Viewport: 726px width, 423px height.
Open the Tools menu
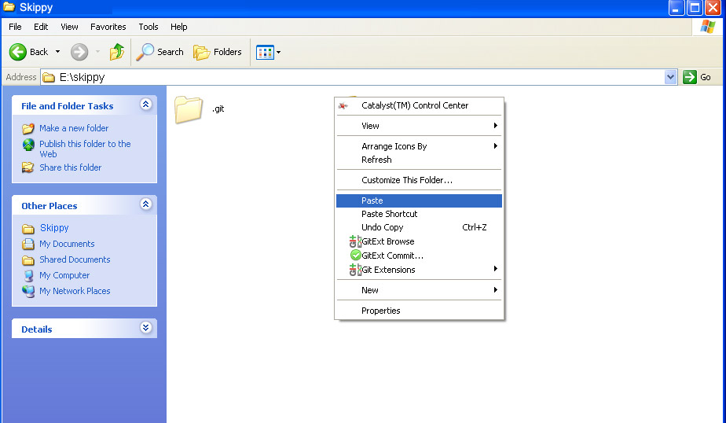click(x=148, y=27)
